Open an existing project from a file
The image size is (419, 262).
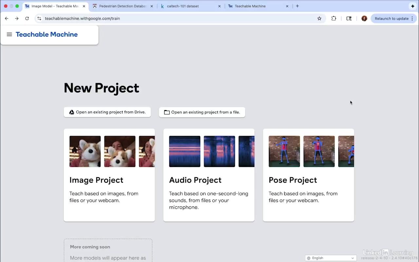pyautogui.click(x=202, y=112)
